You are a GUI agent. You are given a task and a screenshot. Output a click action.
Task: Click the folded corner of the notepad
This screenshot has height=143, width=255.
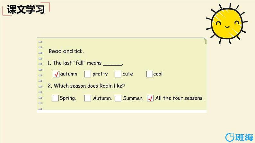tap(205, 41)
